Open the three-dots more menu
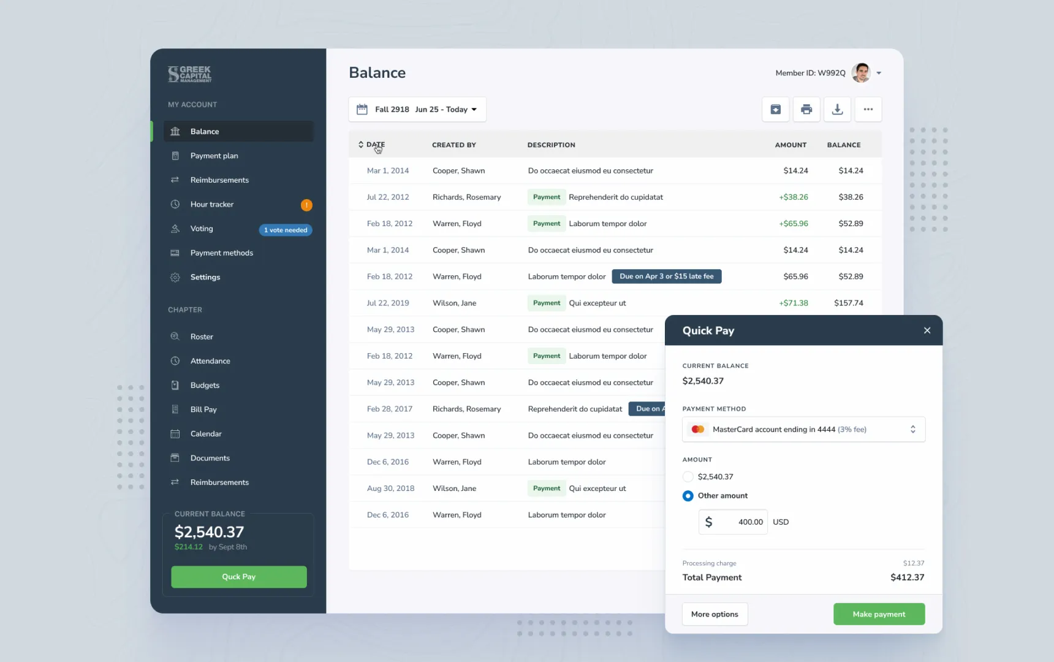 pyautogui.click(x=868, y=110)
